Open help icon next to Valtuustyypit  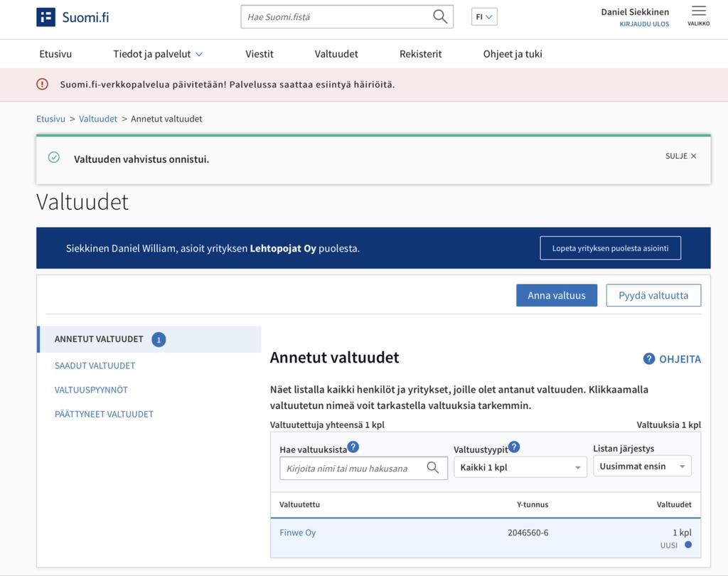[x=514, y=447]
